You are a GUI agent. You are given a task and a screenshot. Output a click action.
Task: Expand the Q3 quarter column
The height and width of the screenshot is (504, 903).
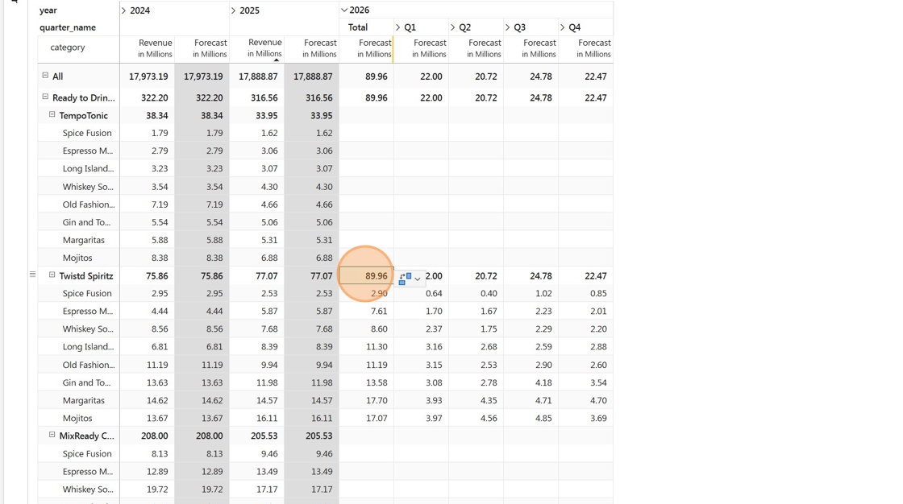tap(507, 27)
